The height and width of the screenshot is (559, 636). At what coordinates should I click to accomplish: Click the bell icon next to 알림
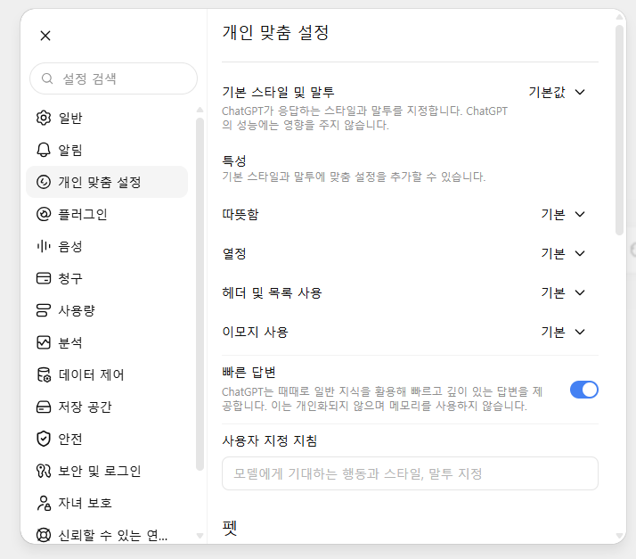coord(44,150)
